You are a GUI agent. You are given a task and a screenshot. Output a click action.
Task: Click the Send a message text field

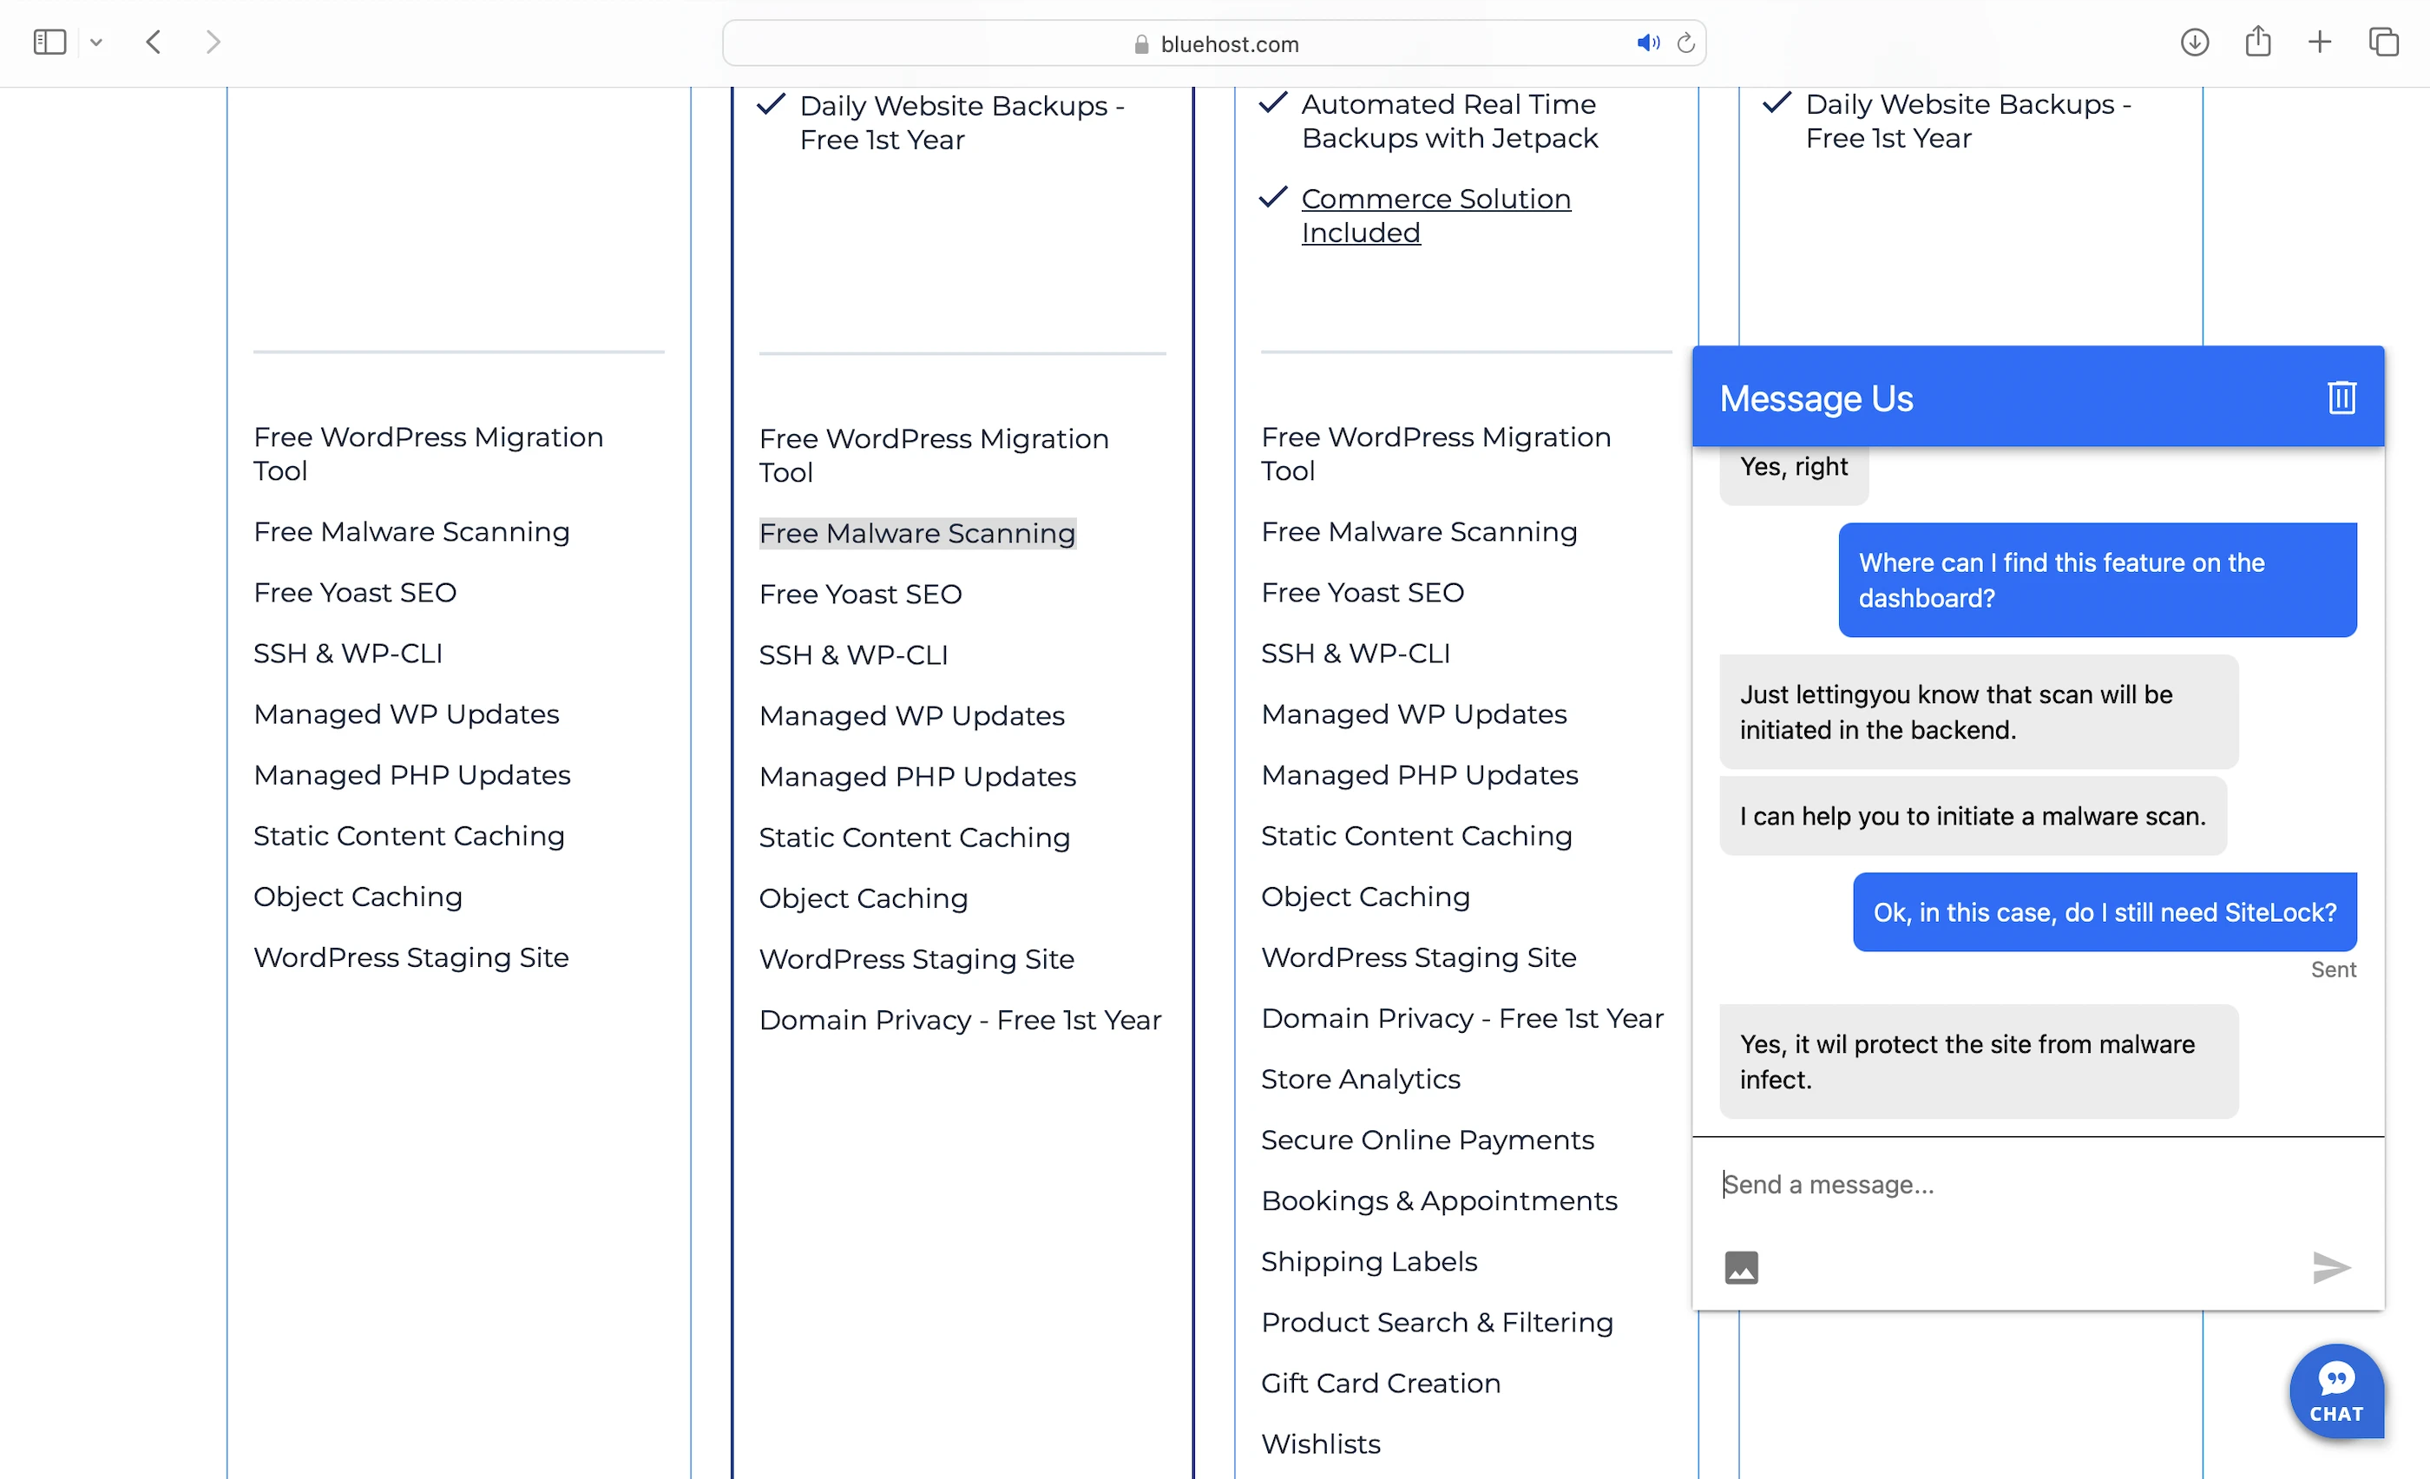click(2012, 1184)
